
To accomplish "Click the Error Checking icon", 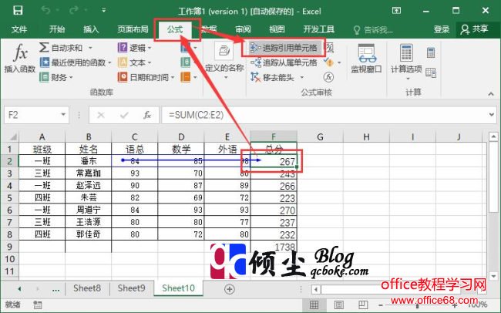I will click(329, 62).
